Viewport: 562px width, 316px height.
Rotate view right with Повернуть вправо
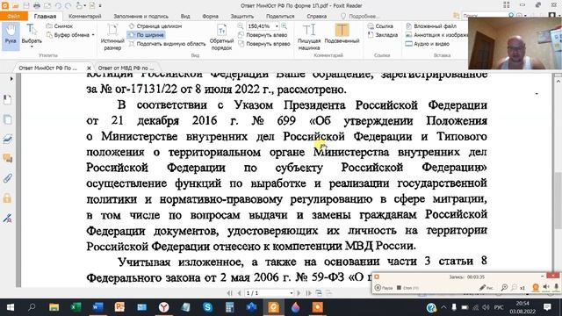(263, 44)
